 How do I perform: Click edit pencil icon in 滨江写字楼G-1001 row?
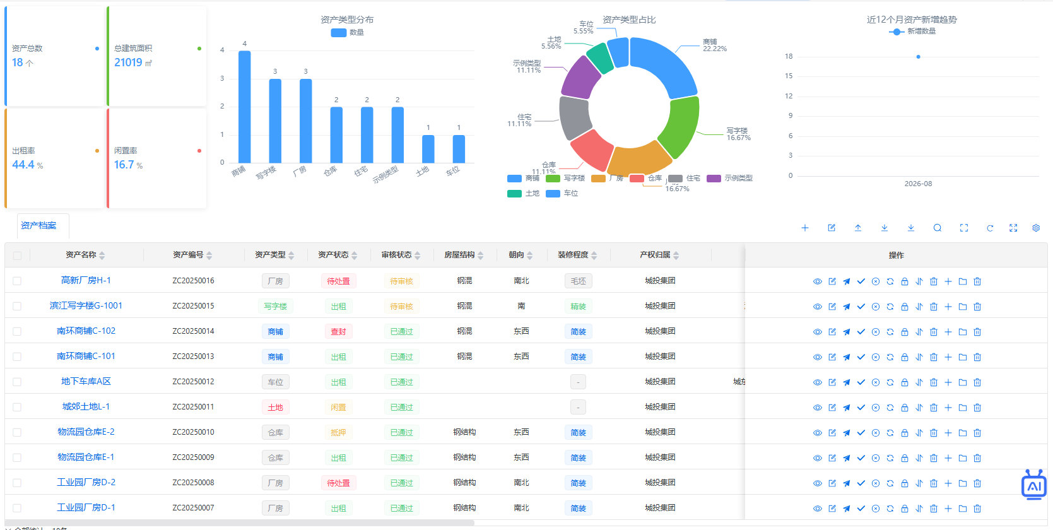pyautogui.click(x=832, y=307)
